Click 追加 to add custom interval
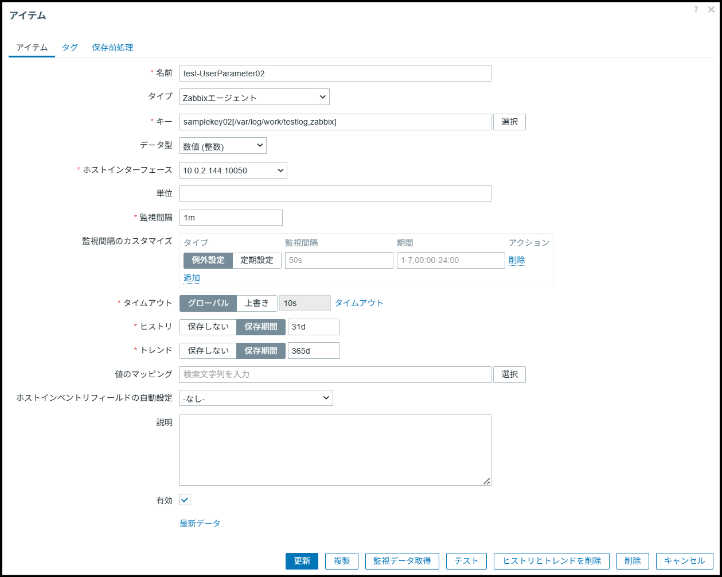The height and width of the screenshot is (577, 722). click(x=192, y=278)
